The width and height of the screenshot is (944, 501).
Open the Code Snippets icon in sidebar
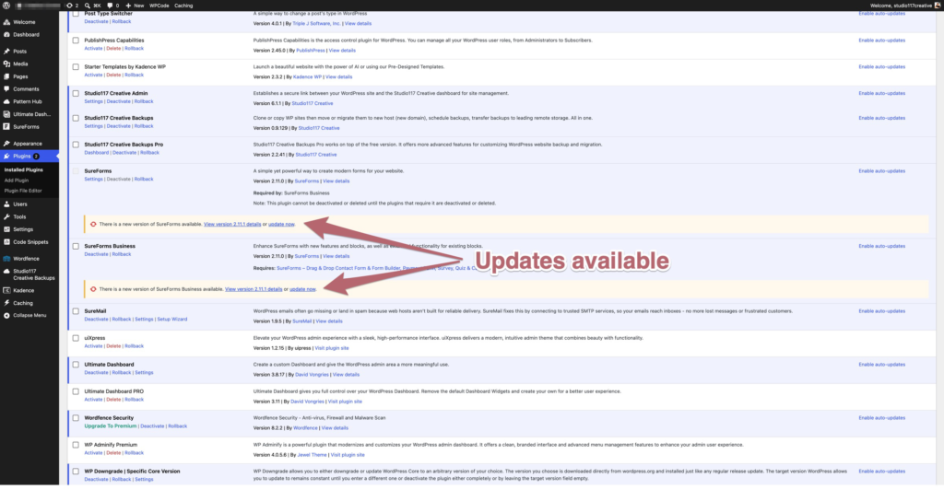pos(6,242)
